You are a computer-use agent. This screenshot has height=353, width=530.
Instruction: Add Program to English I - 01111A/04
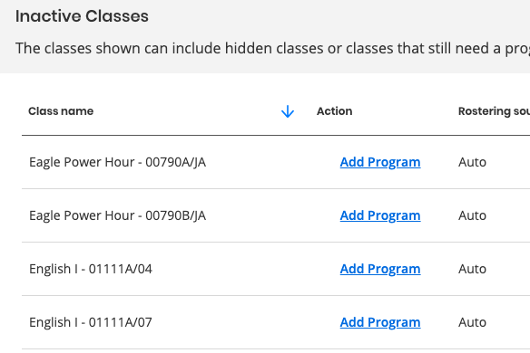coord(380,269)
